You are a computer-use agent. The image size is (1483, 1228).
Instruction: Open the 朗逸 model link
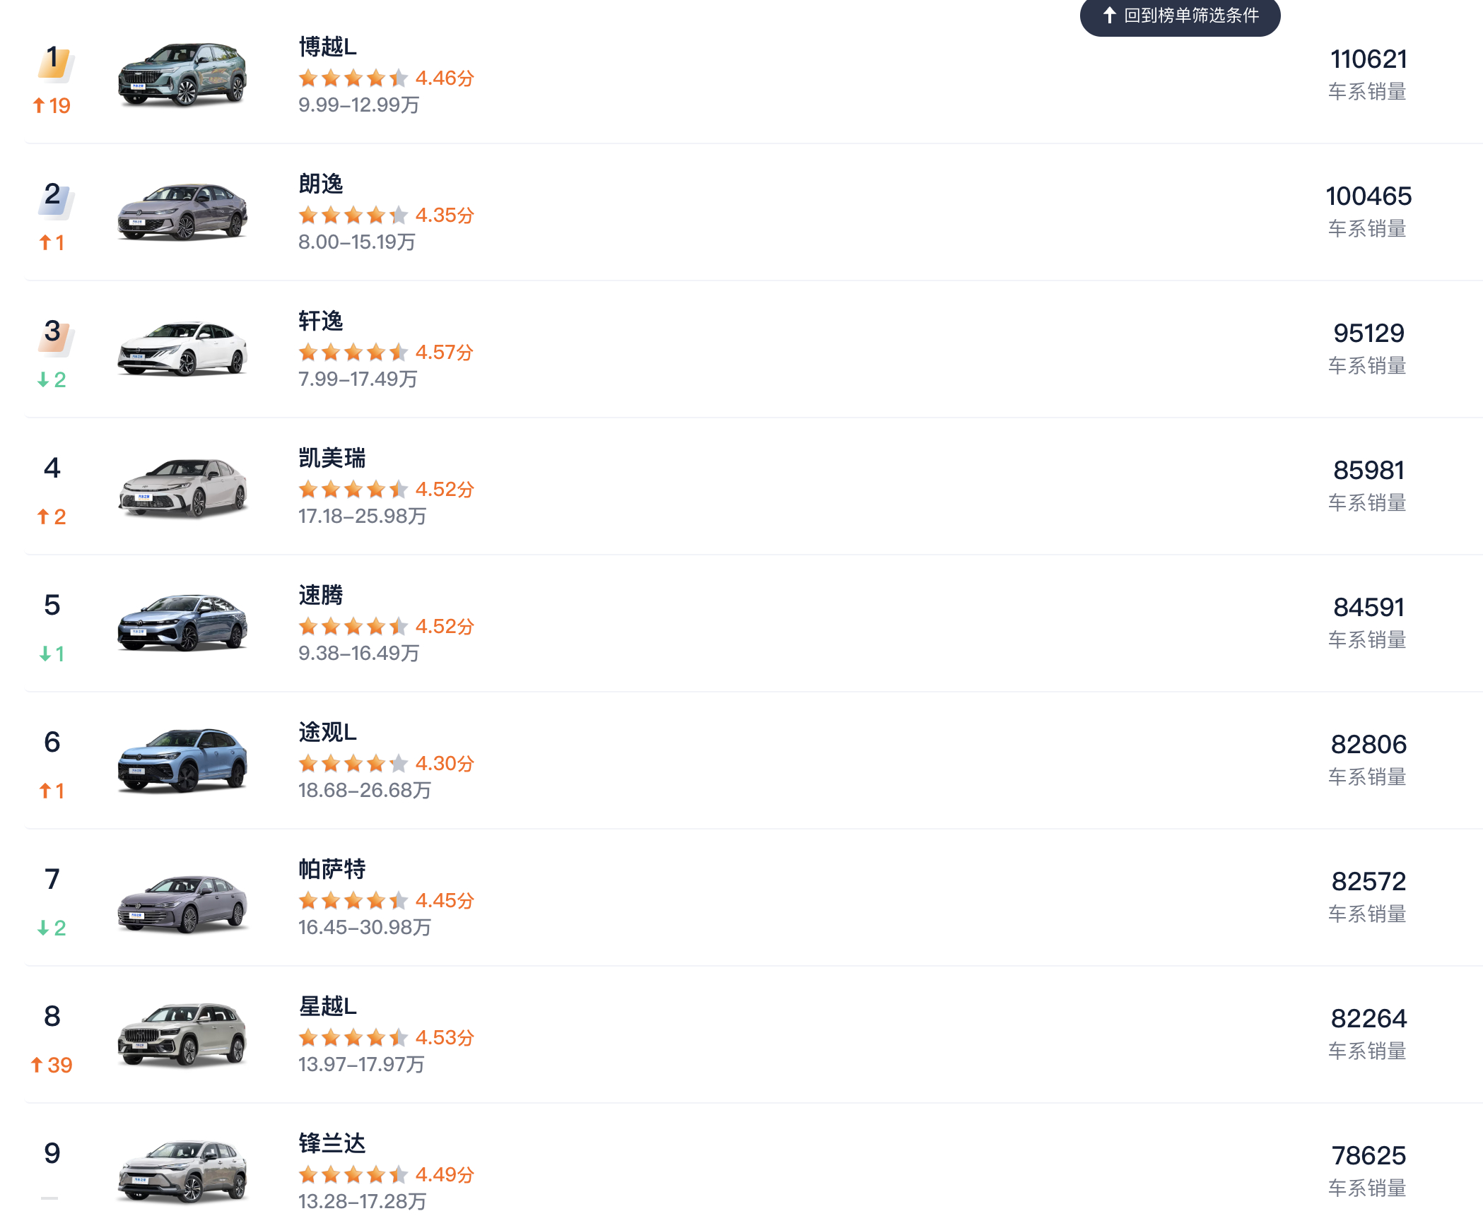(x=320, y=184)
